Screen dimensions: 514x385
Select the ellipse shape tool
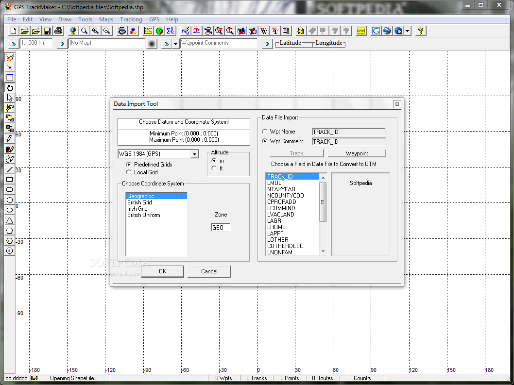click(x=10, y=210)
